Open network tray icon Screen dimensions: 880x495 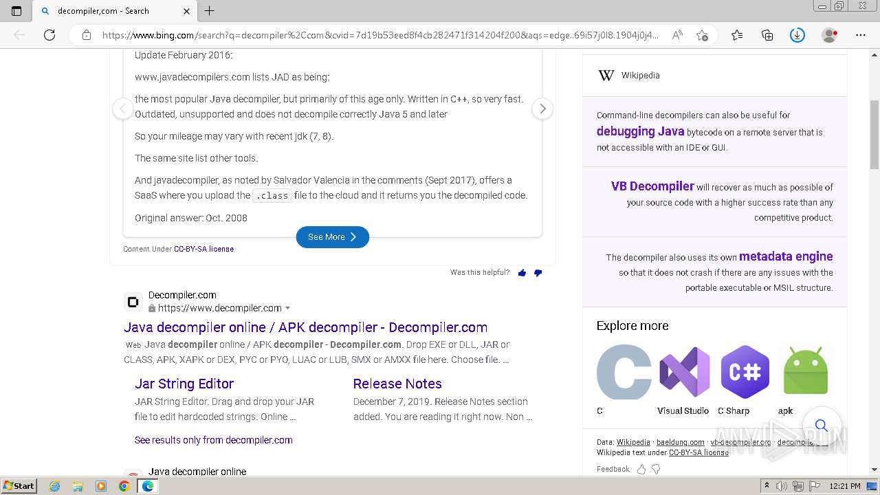(797, 486)
